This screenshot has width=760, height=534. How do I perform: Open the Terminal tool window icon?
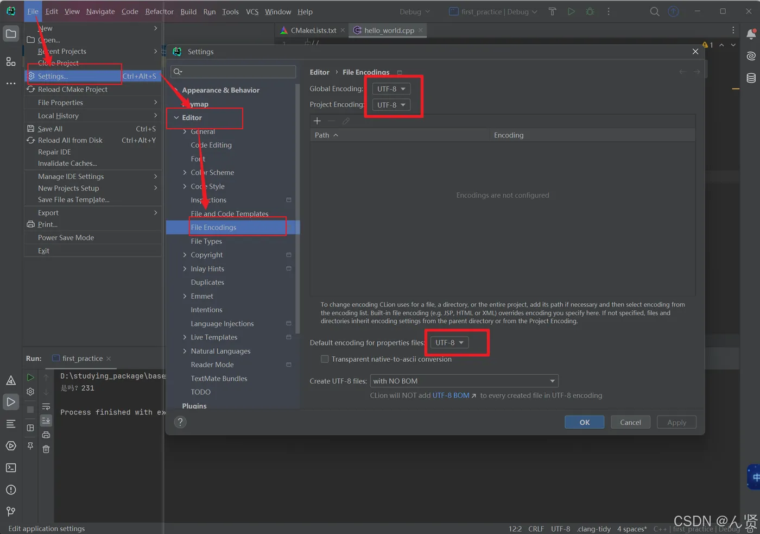pos(11,468)
